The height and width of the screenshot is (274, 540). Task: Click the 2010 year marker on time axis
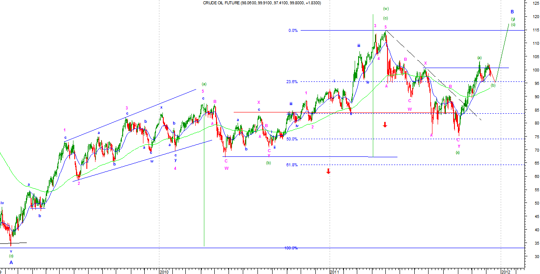164,271
